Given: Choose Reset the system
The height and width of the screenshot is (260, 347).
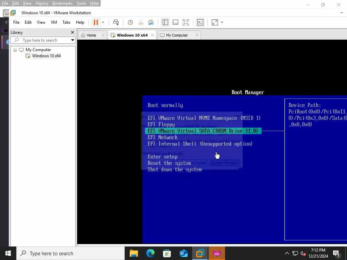Looking at the screenshot, I should 169,163.
